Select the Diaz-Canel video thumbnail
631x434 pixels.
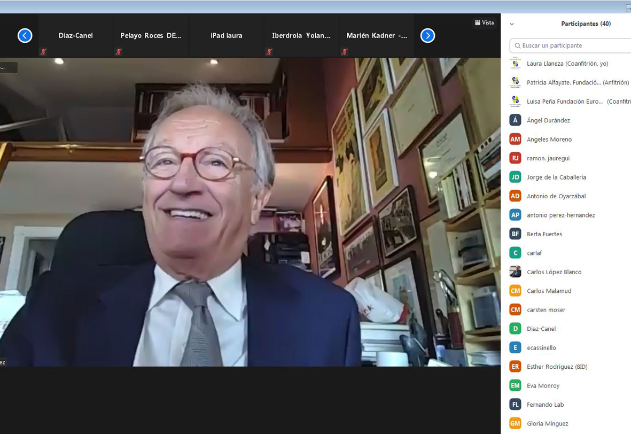click(x=75, y=36)
